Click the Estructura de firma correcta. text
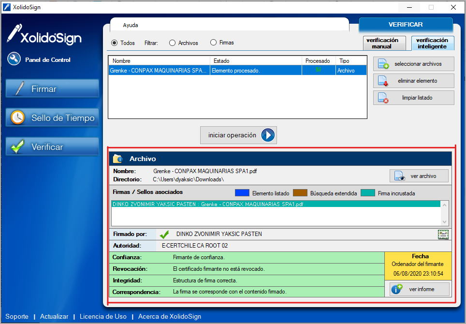 (x=205, y=280)
